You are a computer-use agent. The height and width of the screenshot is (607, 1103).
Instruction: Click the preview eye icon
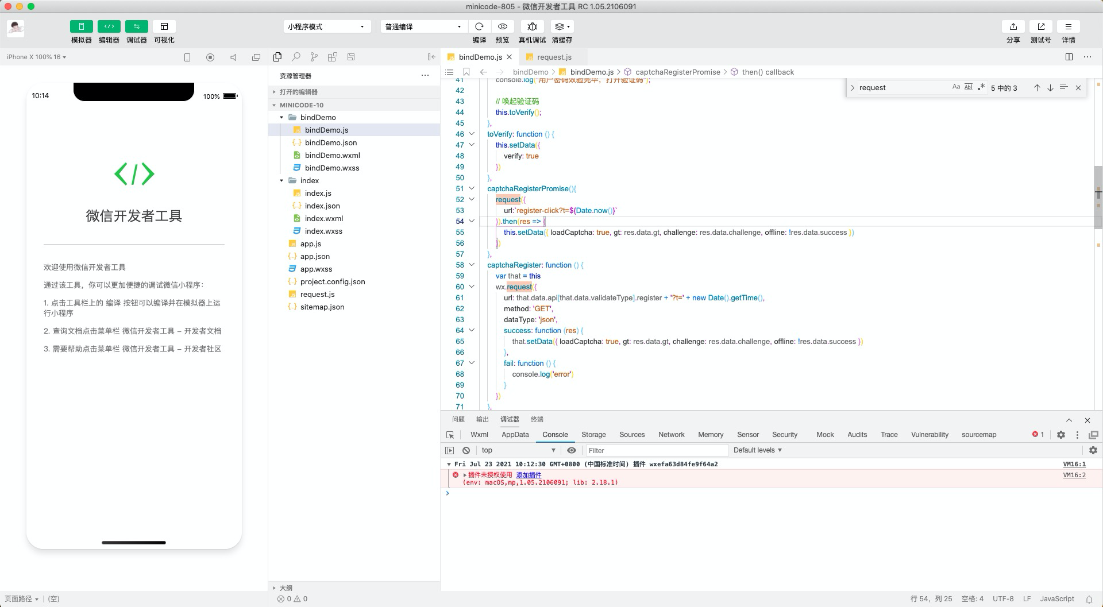(x=503, y=26)
